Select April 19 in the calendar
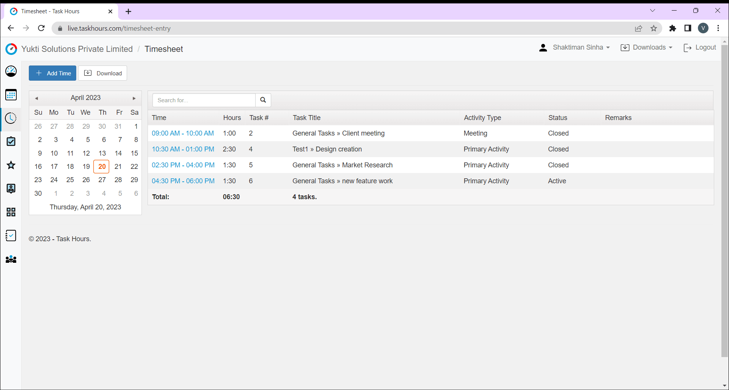 click(86, 167)
